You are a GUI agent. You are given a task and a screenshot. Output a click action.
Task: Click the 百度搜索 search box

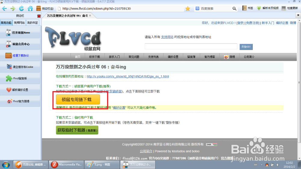(x=215, y=8)
